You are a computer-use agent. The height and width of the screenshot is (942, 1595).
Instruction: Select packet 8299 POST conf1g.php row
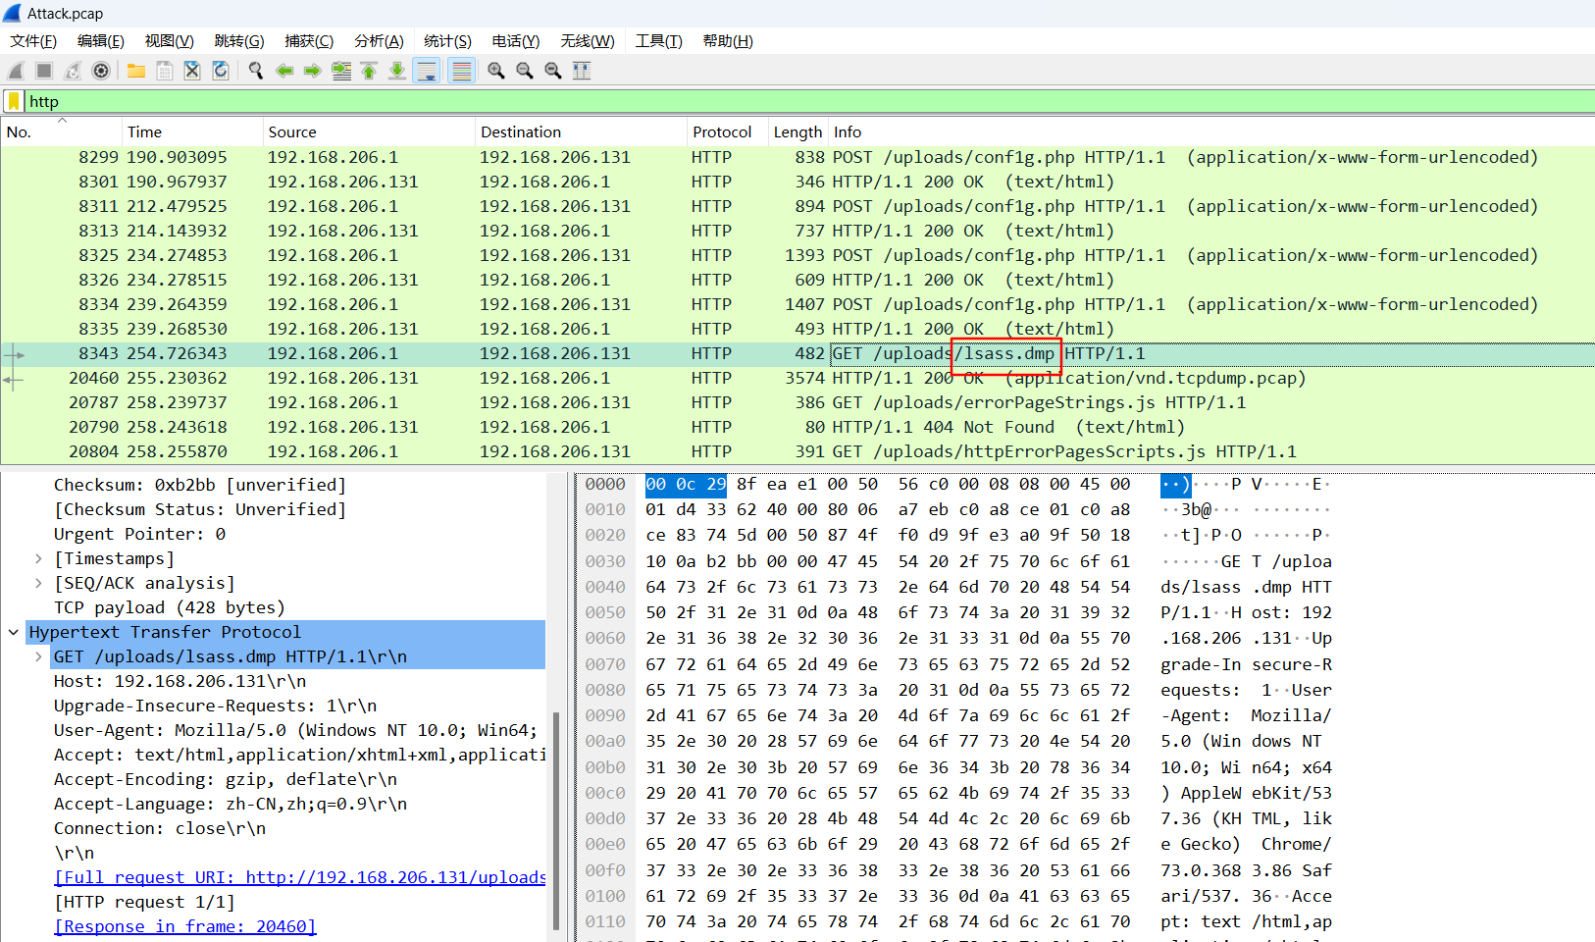[x=797, y=157]
